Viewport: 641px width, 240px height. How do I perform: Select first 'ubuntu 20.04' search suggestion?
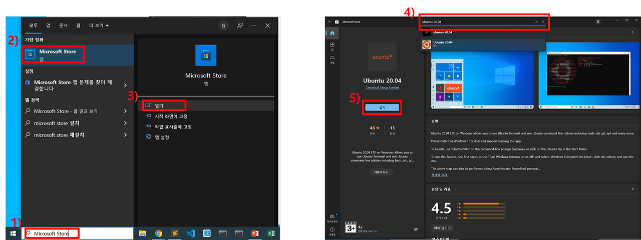483,32
